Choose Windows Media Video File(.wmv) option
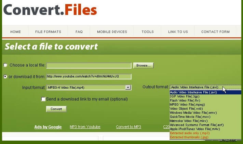The image size is (243, 144). [205, 112]
